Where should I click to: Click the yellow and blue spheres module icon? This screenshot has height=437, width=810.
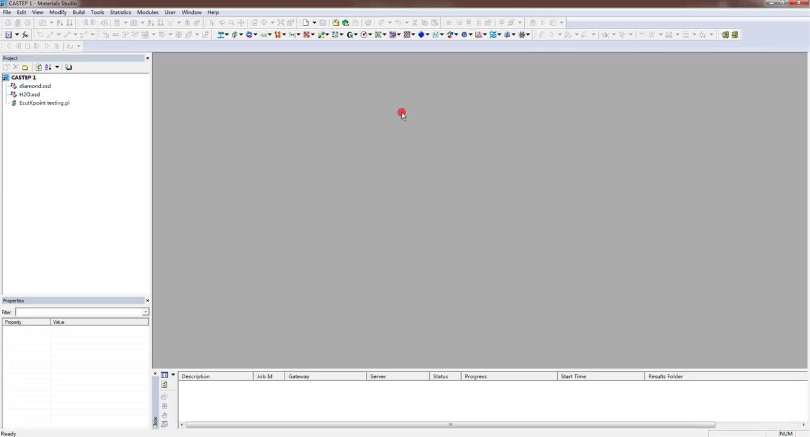coord(321,35)
